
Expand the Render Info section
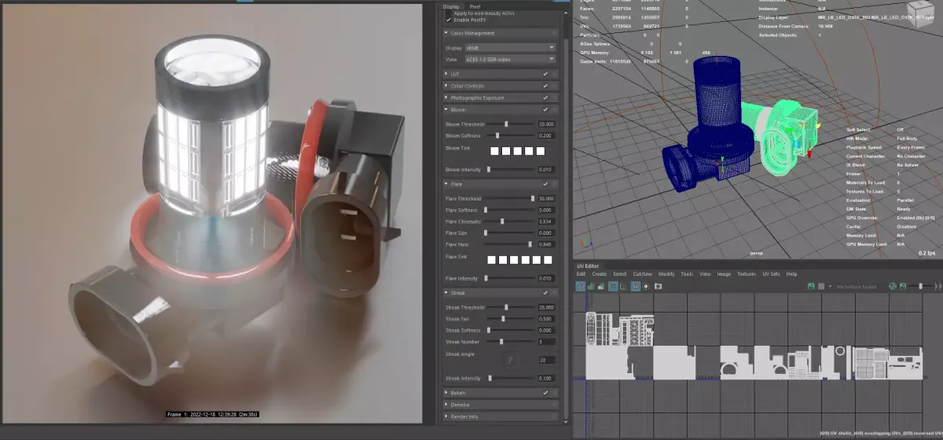pyautogui.click(x=501, y=416)
